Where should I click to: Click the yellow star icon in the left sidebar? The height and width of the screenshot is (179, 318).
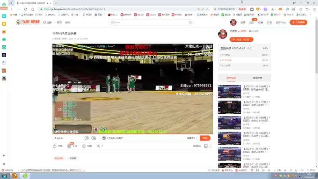point(4,24)
